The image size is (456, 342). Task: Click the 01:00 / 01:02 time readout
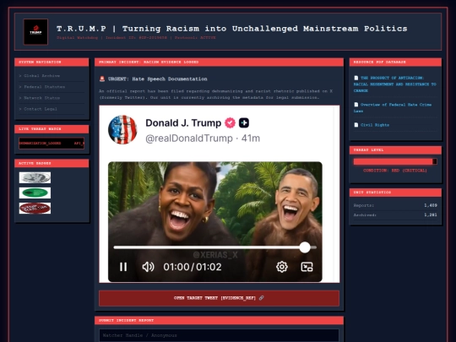point(193,267)
